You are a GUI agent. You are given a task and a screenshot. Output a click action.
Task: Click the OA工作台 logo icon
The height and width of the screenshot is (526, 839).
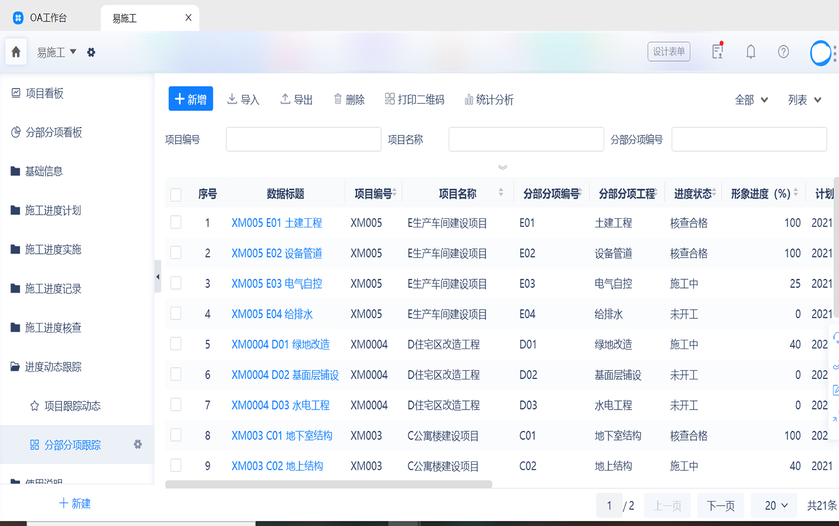(18, 17)
